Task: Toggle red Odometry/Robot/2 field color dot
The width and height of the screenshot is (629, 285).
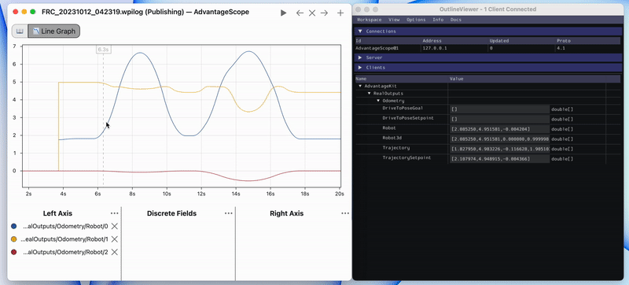Action: pyautogui.click(x=14, y=252)
